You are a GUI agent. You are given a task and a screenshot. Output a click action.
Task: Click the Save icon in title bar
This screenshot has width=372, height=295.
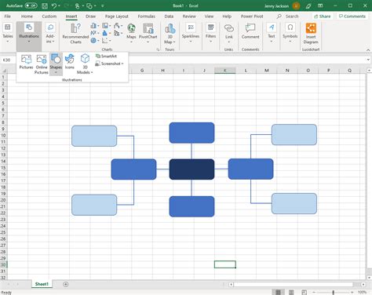coord(45,5)
